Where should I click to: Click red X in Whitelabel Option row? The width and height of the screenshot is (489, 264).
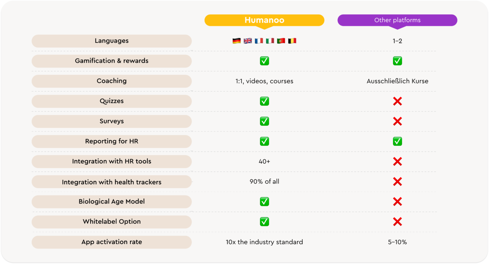tap(397, 222)
